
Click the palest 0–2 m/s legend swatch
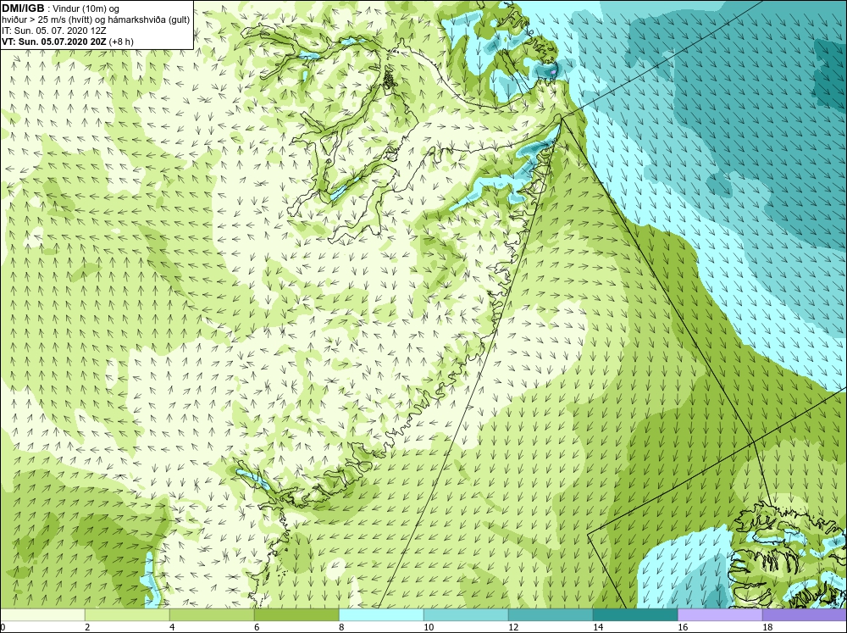(42, 614)
